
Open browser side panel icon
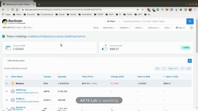(185, 10)
